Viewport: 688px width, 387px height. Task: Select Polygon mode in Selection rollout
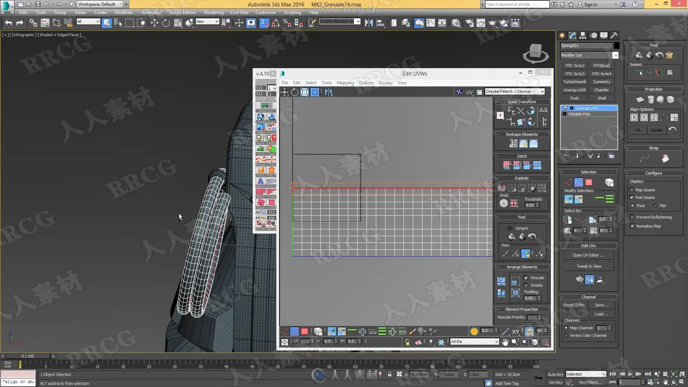pyautogui.click(x=589, y=182)
